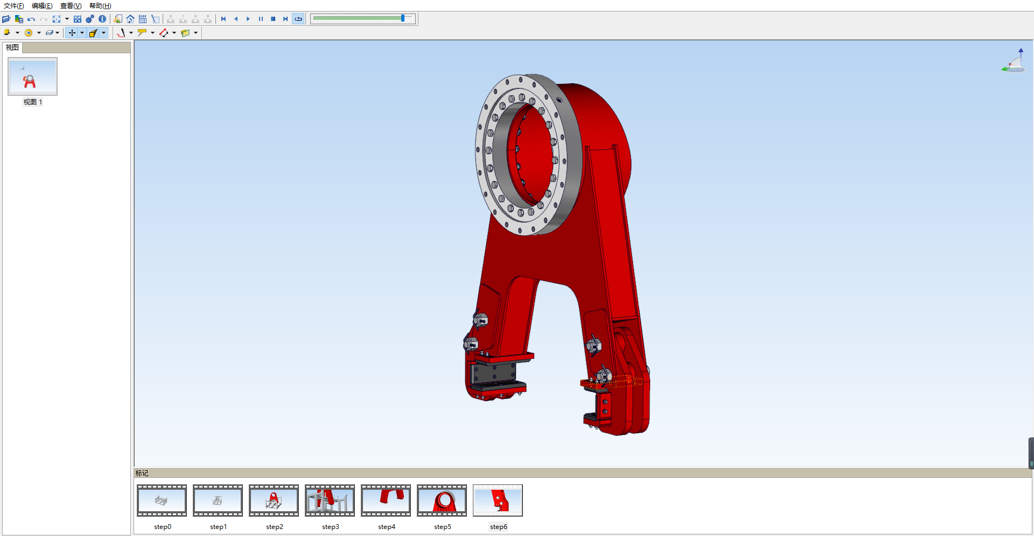Click the blue information icon
Screen dimensions: 1034x536
102,19
